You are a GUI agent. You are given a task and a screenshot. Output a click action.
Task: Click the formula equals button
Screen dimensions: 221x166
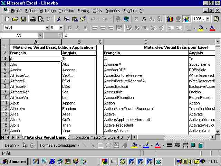(60, 35)
